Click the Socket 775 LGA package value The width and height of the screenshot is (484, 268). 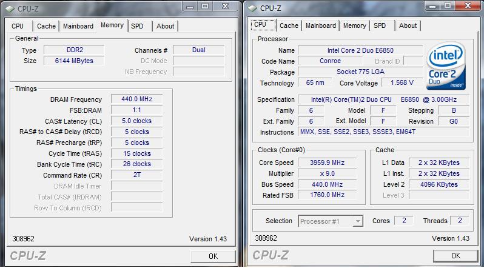tap(360, 72)
